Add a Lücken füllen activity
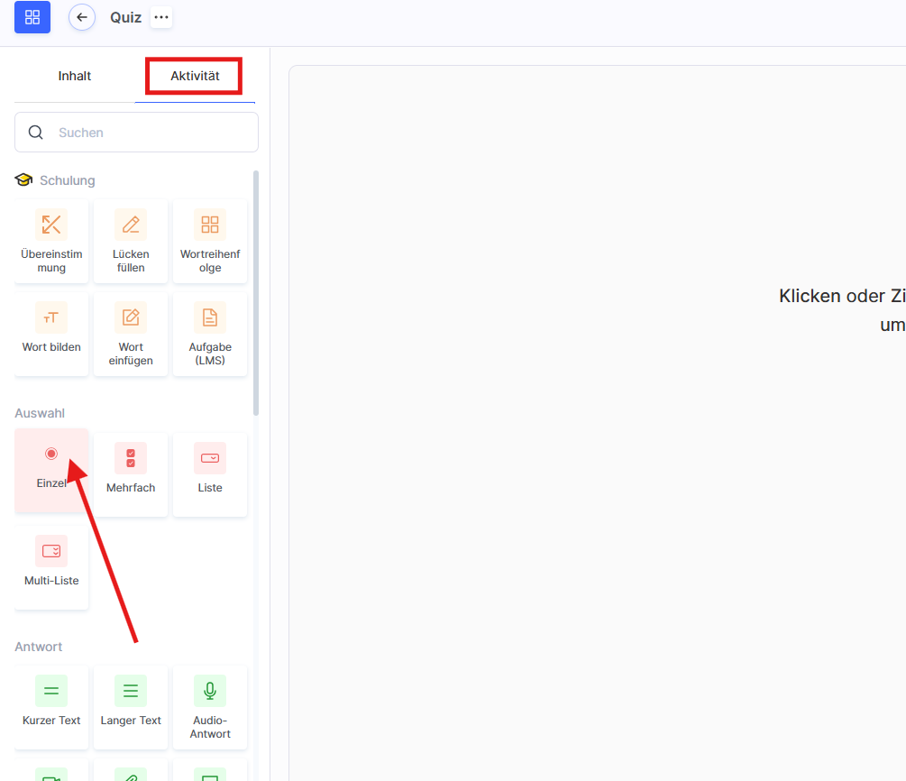 (x=131, y=242)
